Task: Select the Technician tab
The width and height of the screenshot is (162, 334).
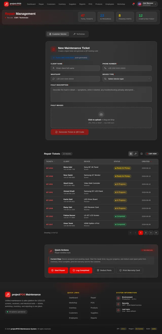Action: pos(79,34)
